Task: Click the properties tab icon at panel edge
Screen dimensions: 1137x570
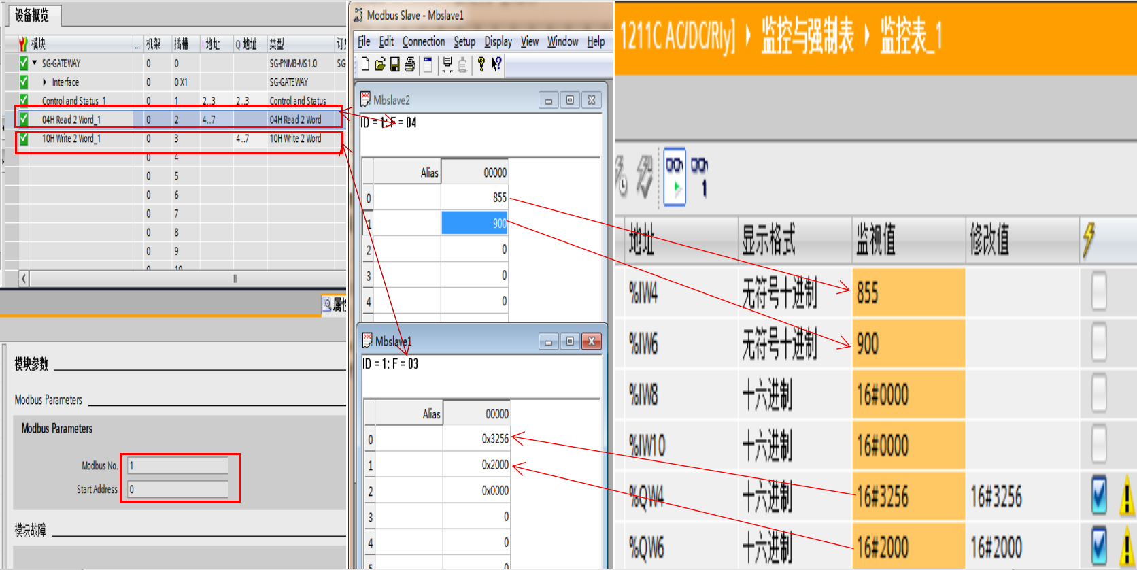Action: [x=326, y=304]
